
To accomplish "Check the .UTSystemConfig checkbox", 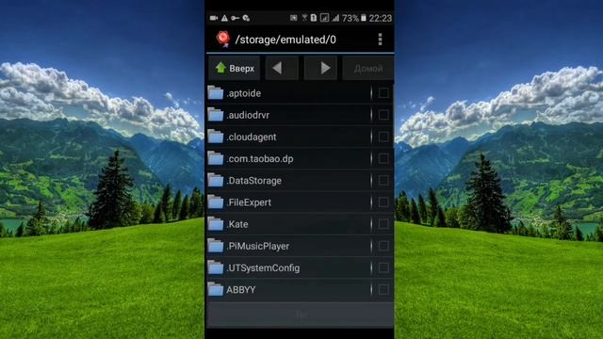I will click(383, 267).
